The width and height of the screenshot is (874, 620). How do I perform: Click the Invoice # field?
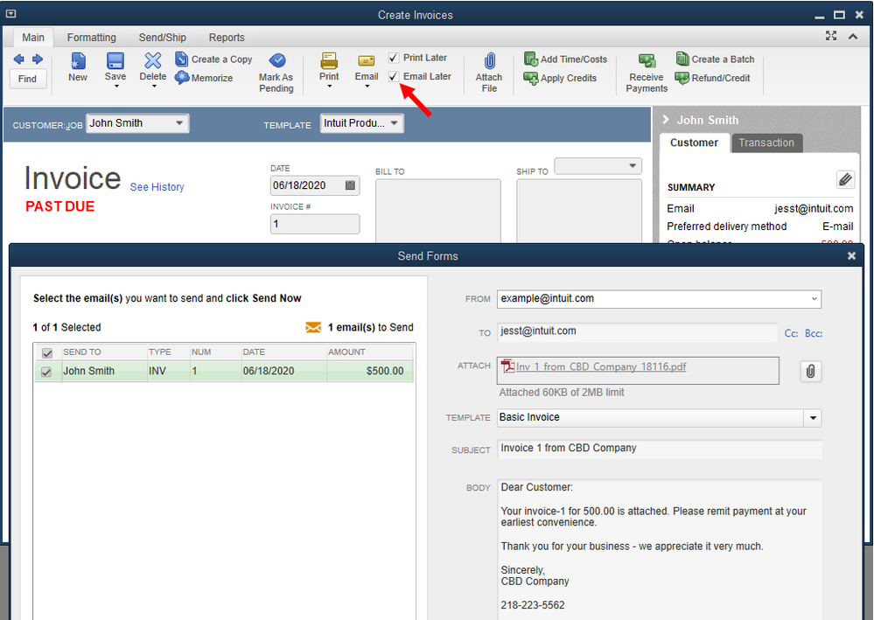pos(315,224)
